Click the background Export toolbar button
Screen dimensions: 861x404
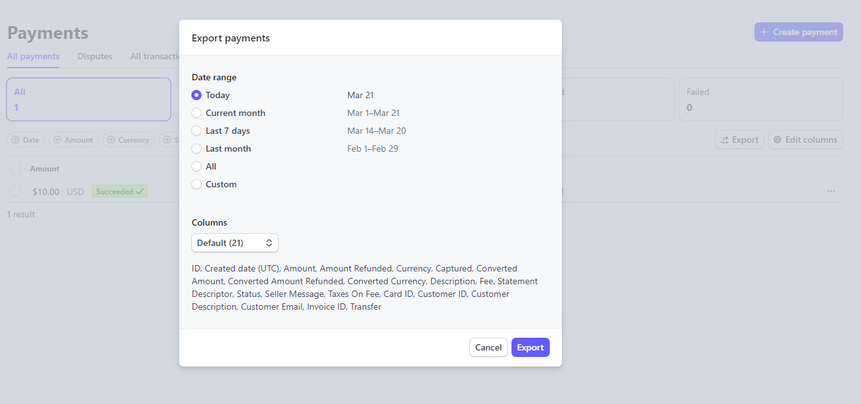coord(739,140)
